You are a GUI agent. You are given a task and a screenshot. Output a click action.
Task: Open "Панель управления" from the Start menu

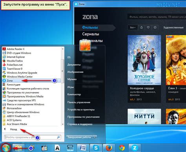(x=79, y=102)
